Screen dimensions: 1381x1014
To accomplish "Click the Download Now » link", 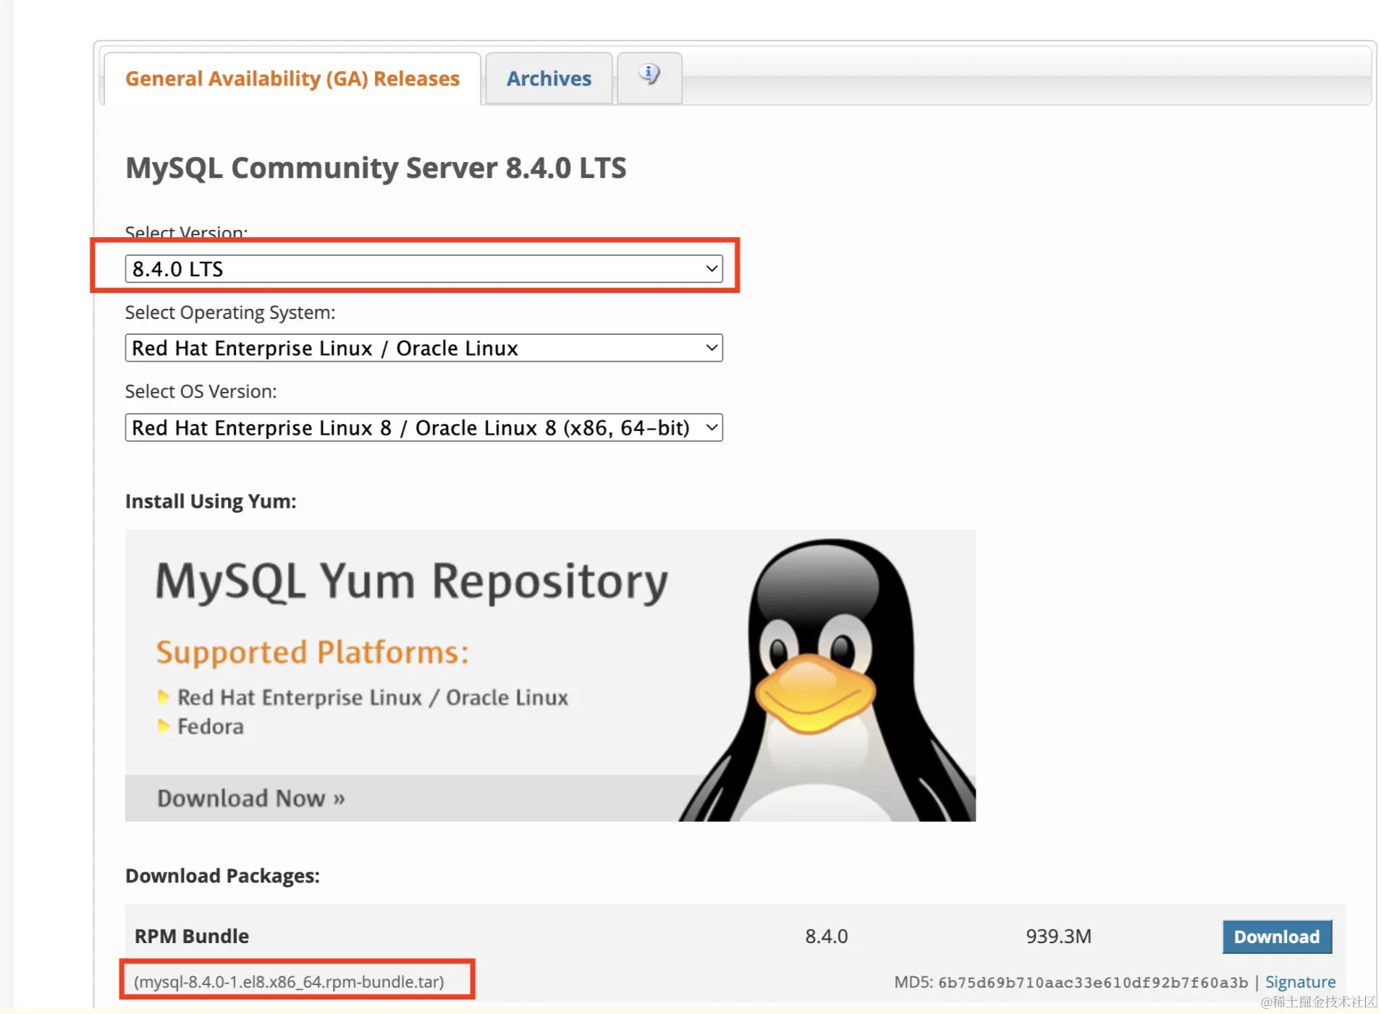I will pyautogui.click(x=251, y=798).
